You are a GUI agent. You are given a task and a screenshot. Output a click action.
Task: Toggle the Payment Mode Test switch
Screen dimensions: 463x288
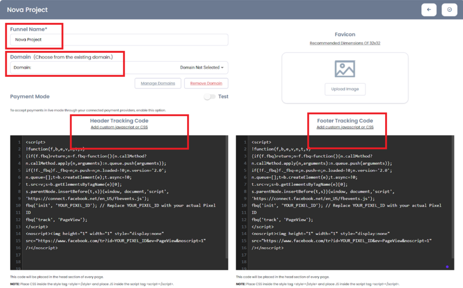coord(209,97)
